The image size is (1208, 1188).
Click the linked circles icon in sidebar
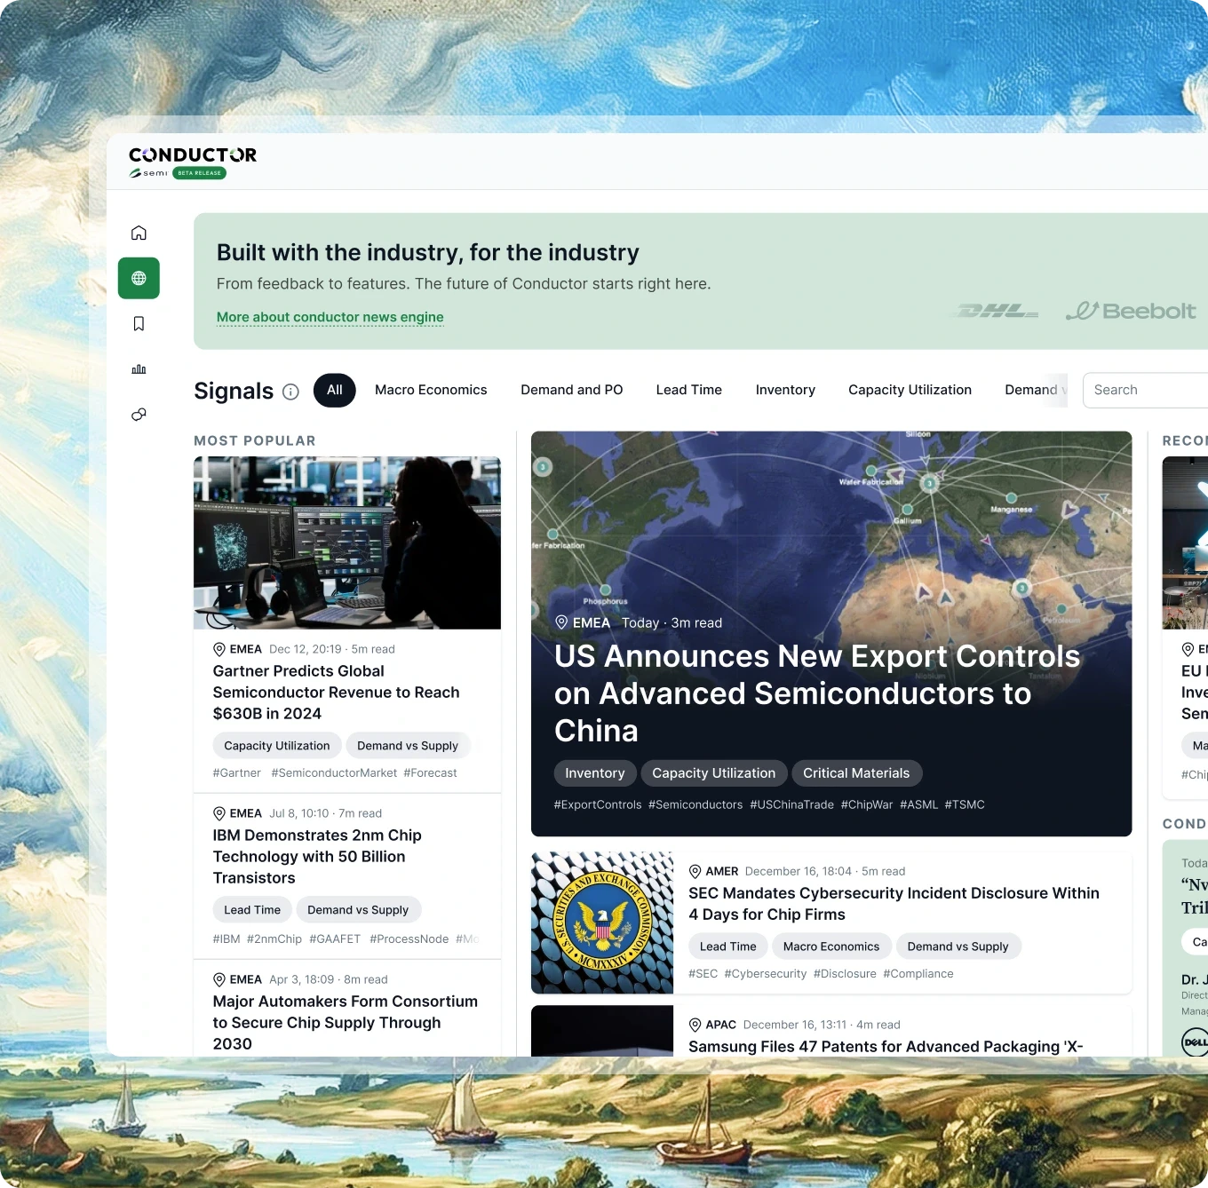click(139, 415)
